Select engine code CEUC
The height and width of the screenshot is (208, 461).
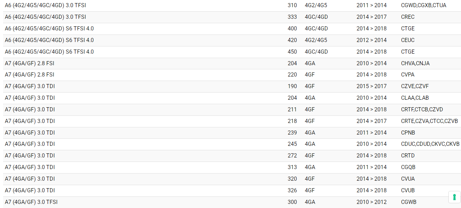pyautogui.click(x=408, y=40)
